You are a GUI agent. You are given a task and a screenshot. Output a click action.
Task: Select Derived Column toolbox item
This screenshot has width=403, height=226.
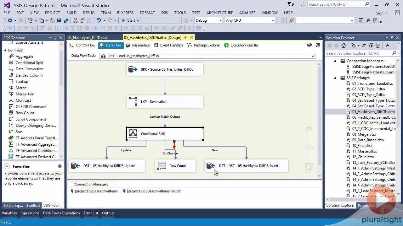point(29,75)
